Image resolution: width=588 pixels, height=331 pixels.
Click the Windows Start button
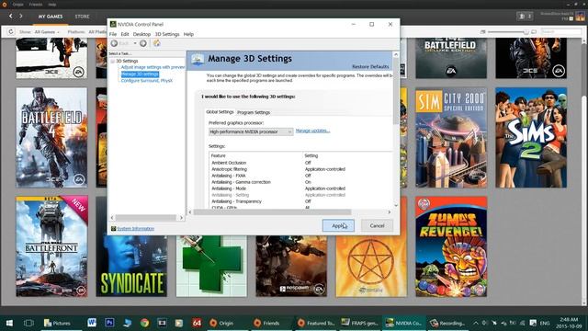tap(9, 323)
